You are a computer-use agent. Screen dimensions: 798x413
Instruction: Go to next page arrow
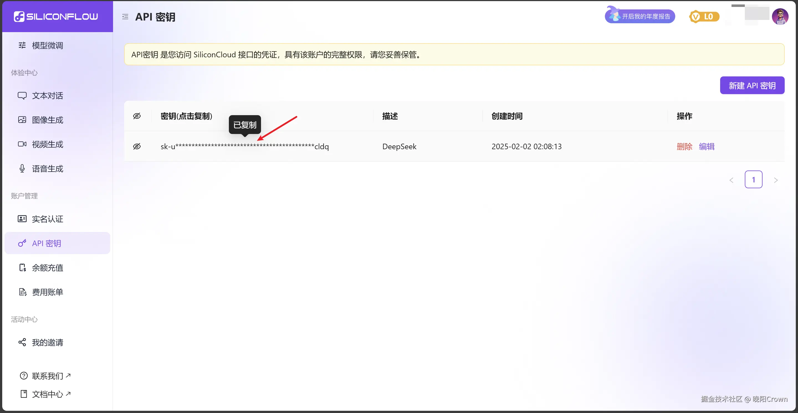(776, 180)
